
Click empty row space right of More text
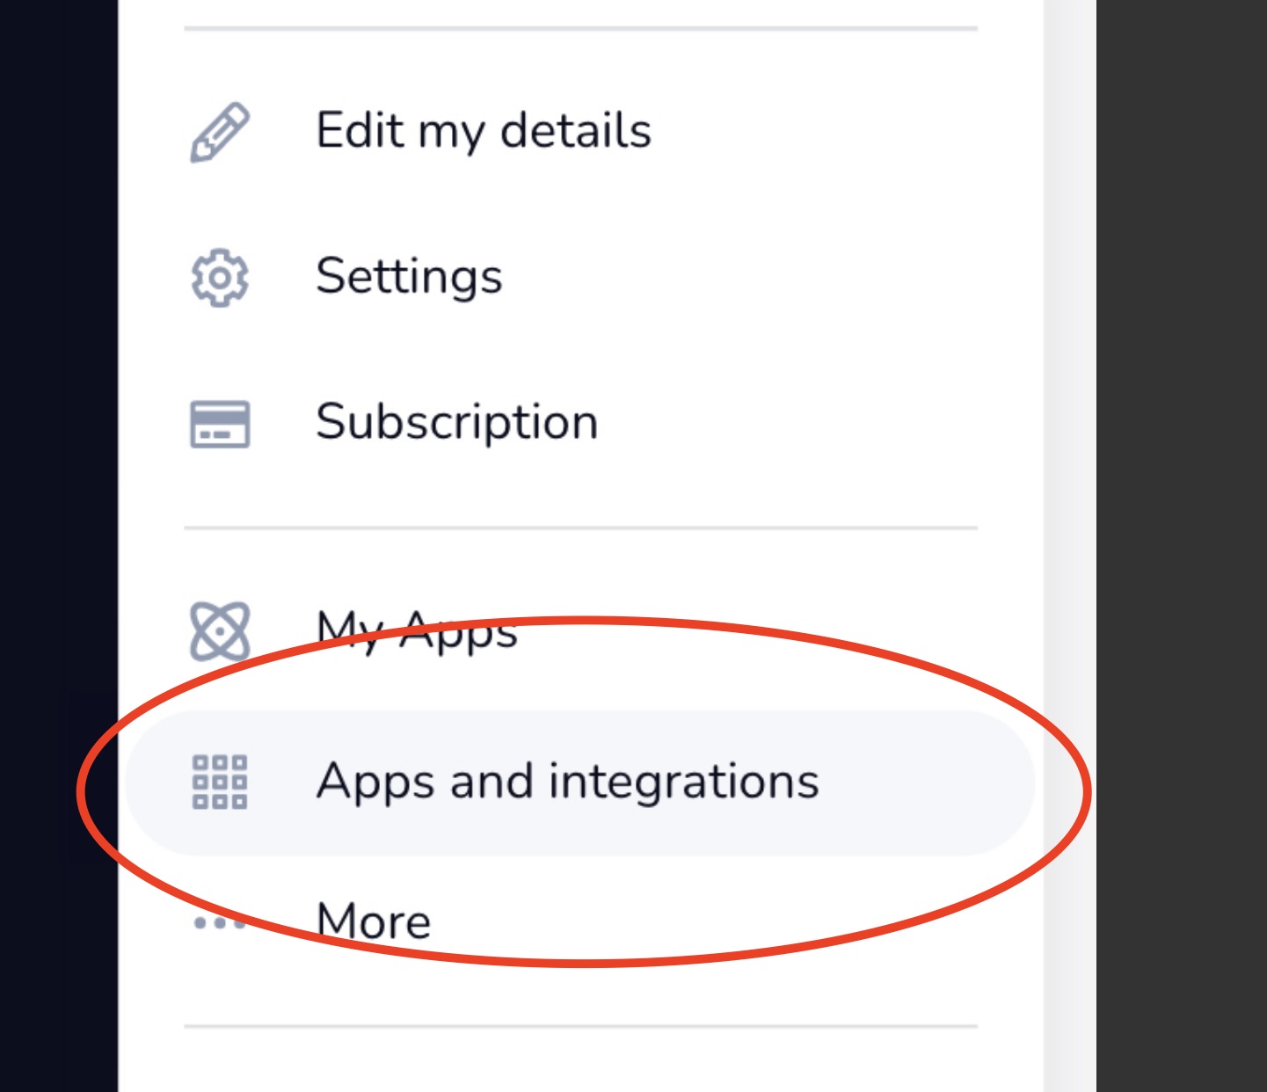tap(730, 922)
